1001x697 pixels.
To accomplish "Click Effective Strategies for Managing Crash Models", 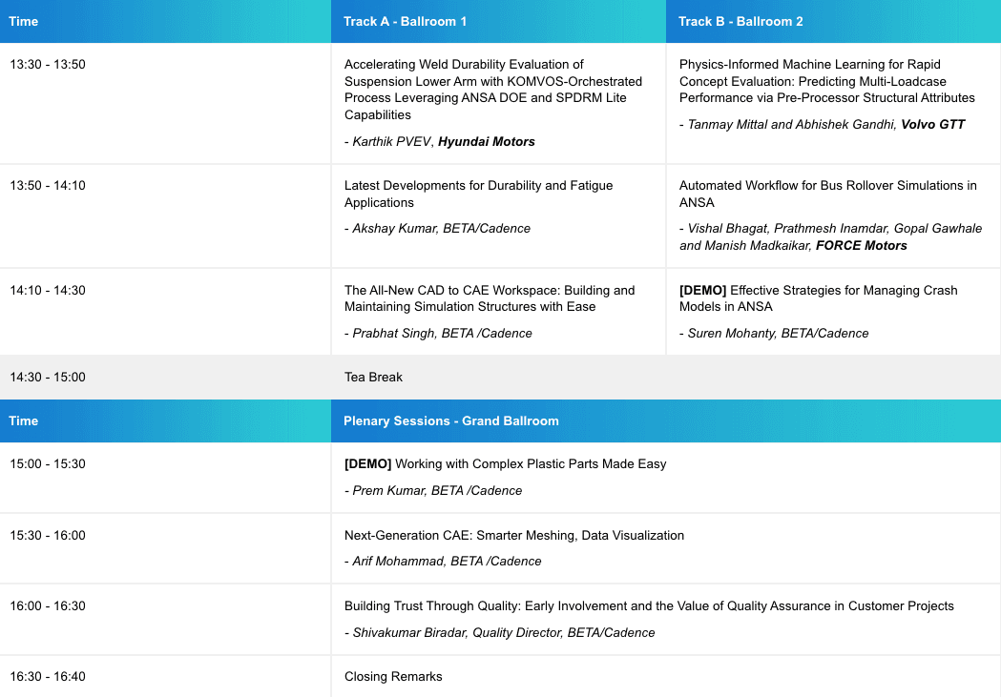I will [819, 298].
